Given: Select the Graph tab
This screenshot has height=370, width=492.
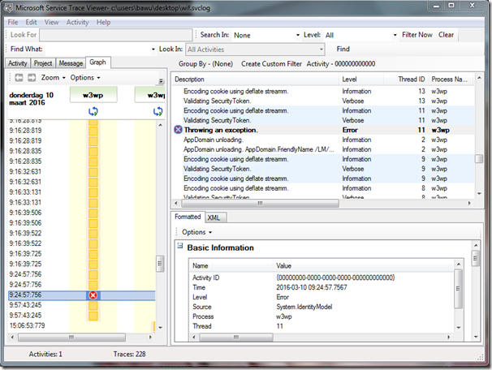Looking at the screenshot, I should click(98, 62).
